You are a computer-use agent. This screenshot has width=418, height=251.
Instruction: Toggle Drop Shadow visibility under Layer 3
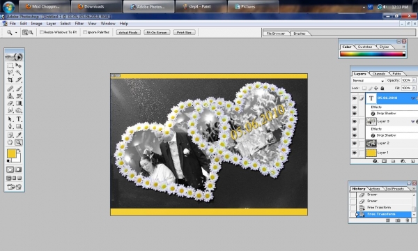[x=354, y=135]
